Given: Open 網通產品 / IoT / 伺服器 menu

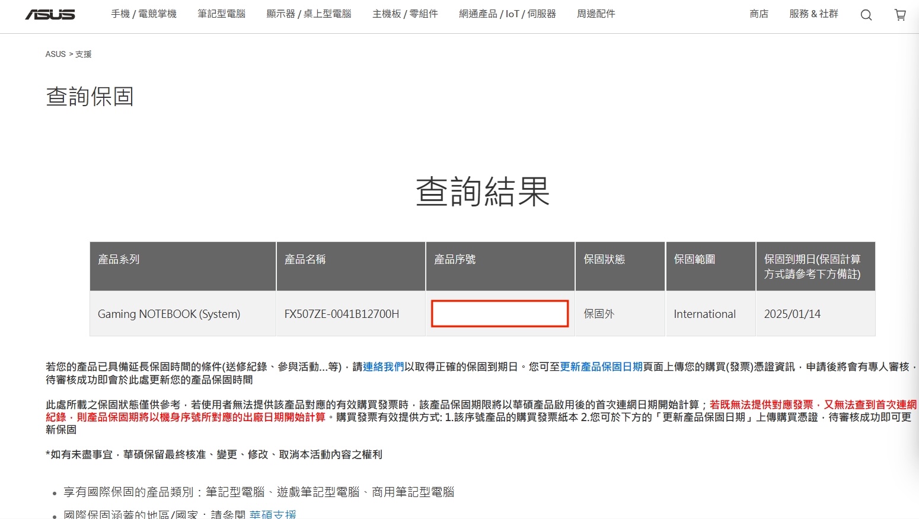Looking at the screenshot, I should [x=508, y=14].
